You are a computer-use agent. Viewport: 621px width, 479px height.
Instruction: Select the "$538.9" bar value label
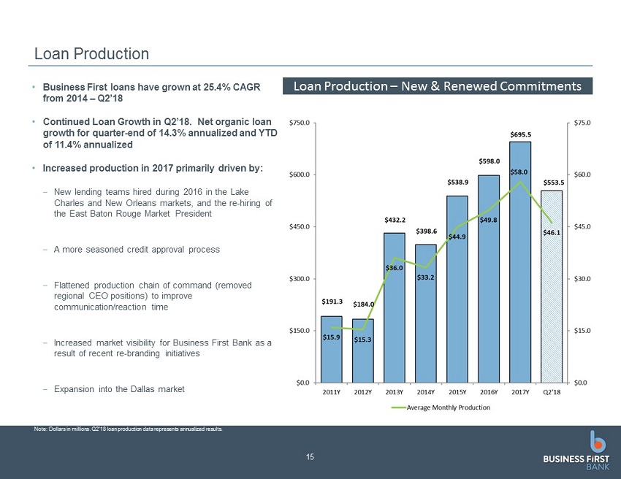pyautogui.click(x=458, y=183)
